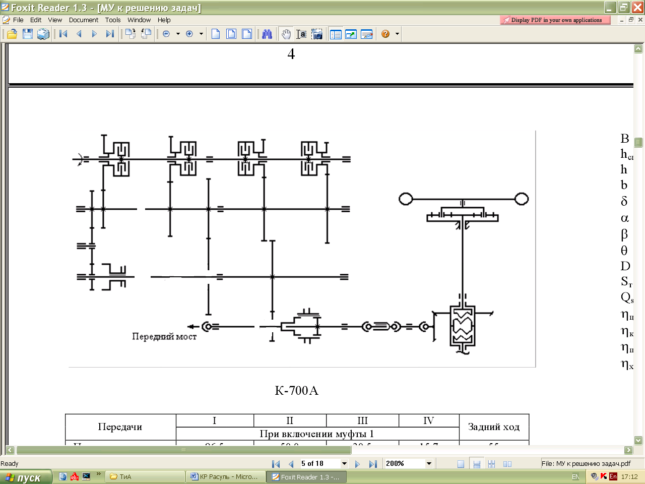Click the Print toolbar icon
Viewport: 645px width, 484px height.
coord(43,34)
